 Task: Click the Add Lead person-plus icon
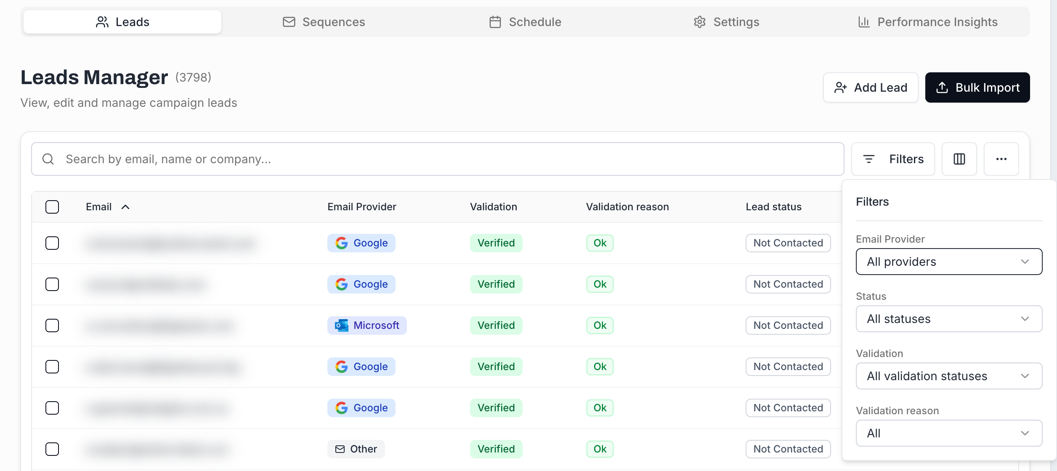841,87
